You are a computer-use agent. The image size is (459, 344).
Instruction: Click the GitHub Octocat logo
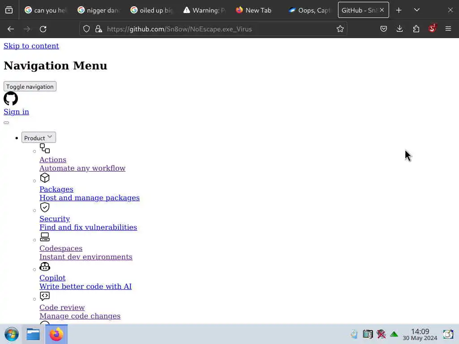(x=11, y=99)
